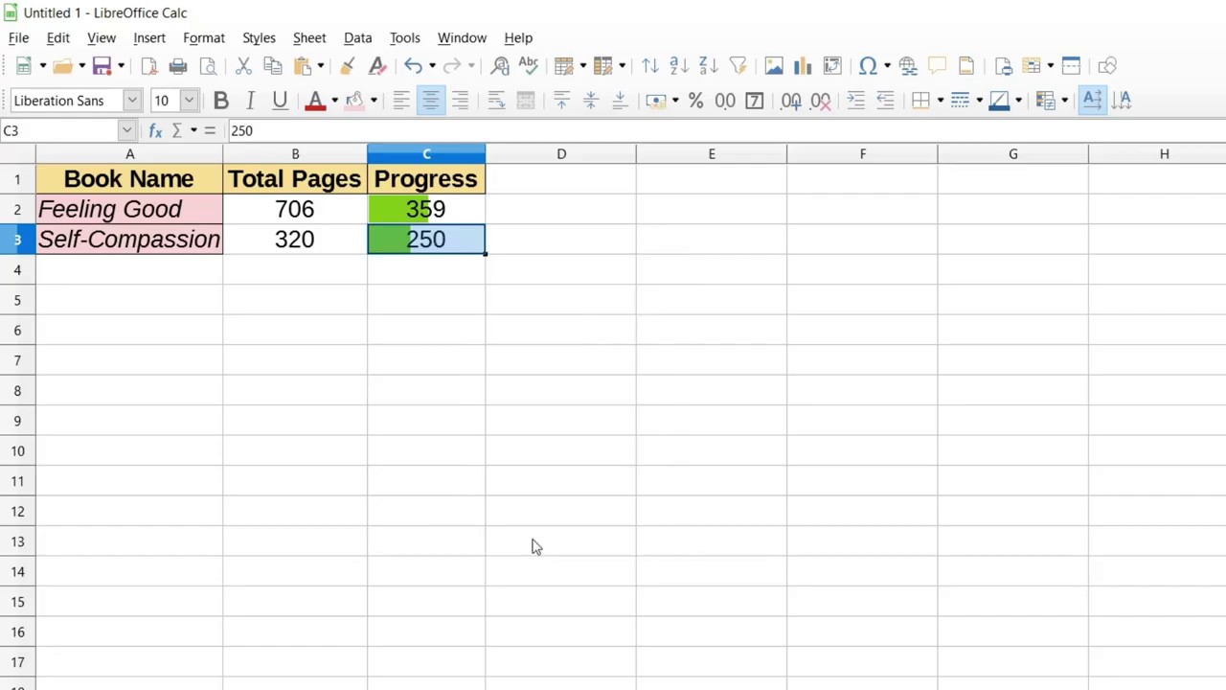This screenshot has height=690, width=1226.
Task: Open the Data menu
Action: click(x=357, y=38)
